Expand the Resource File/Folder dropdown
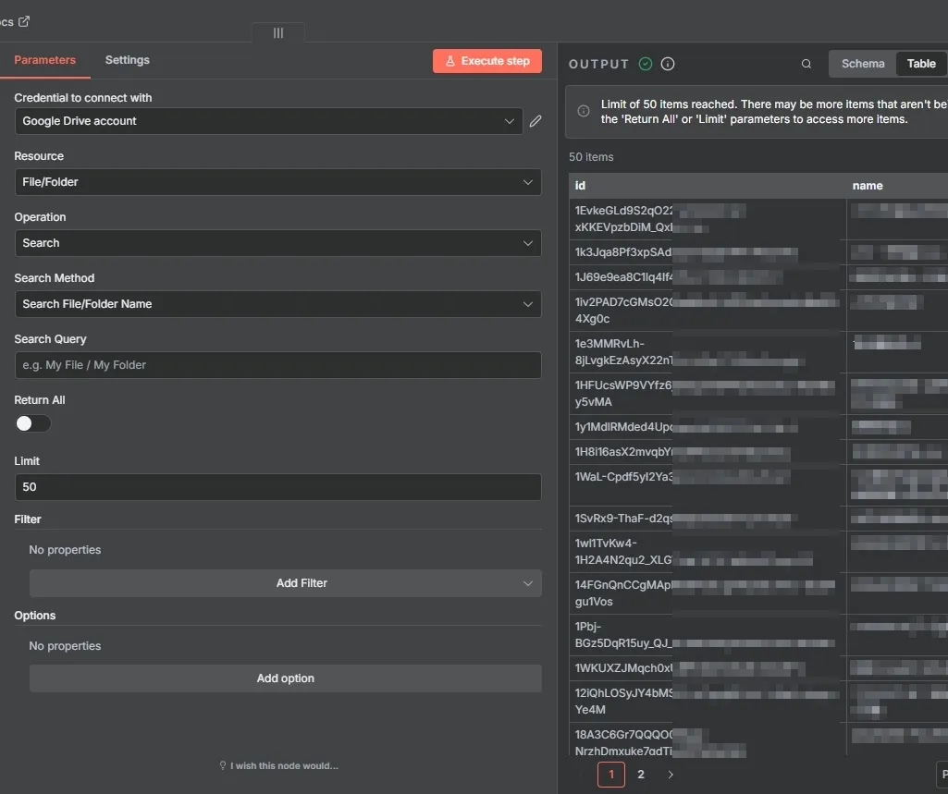The width and height of the screenshot is (948, 794). pos(278,182)
